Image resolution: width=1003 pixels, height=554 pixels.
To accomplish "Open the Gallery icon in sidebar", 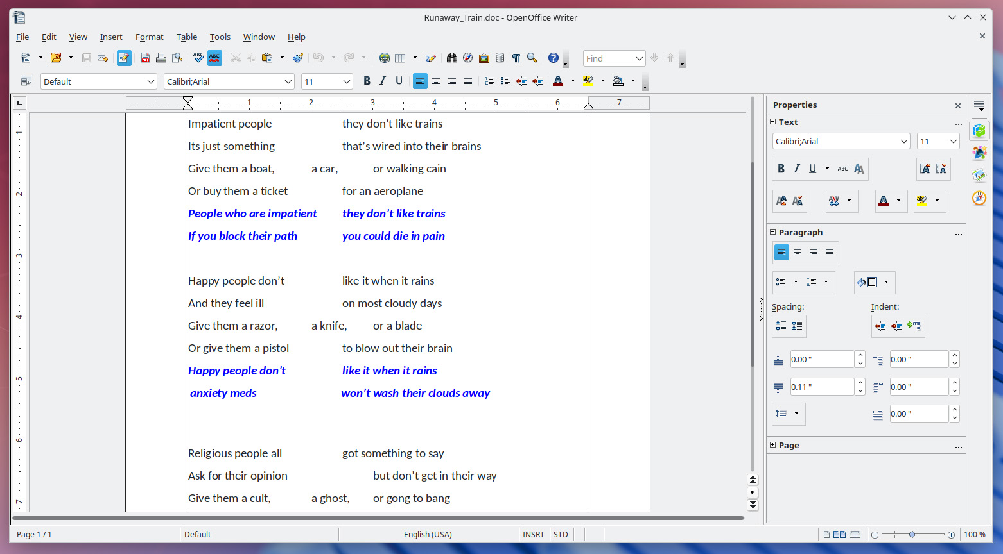I will [979, 175].
